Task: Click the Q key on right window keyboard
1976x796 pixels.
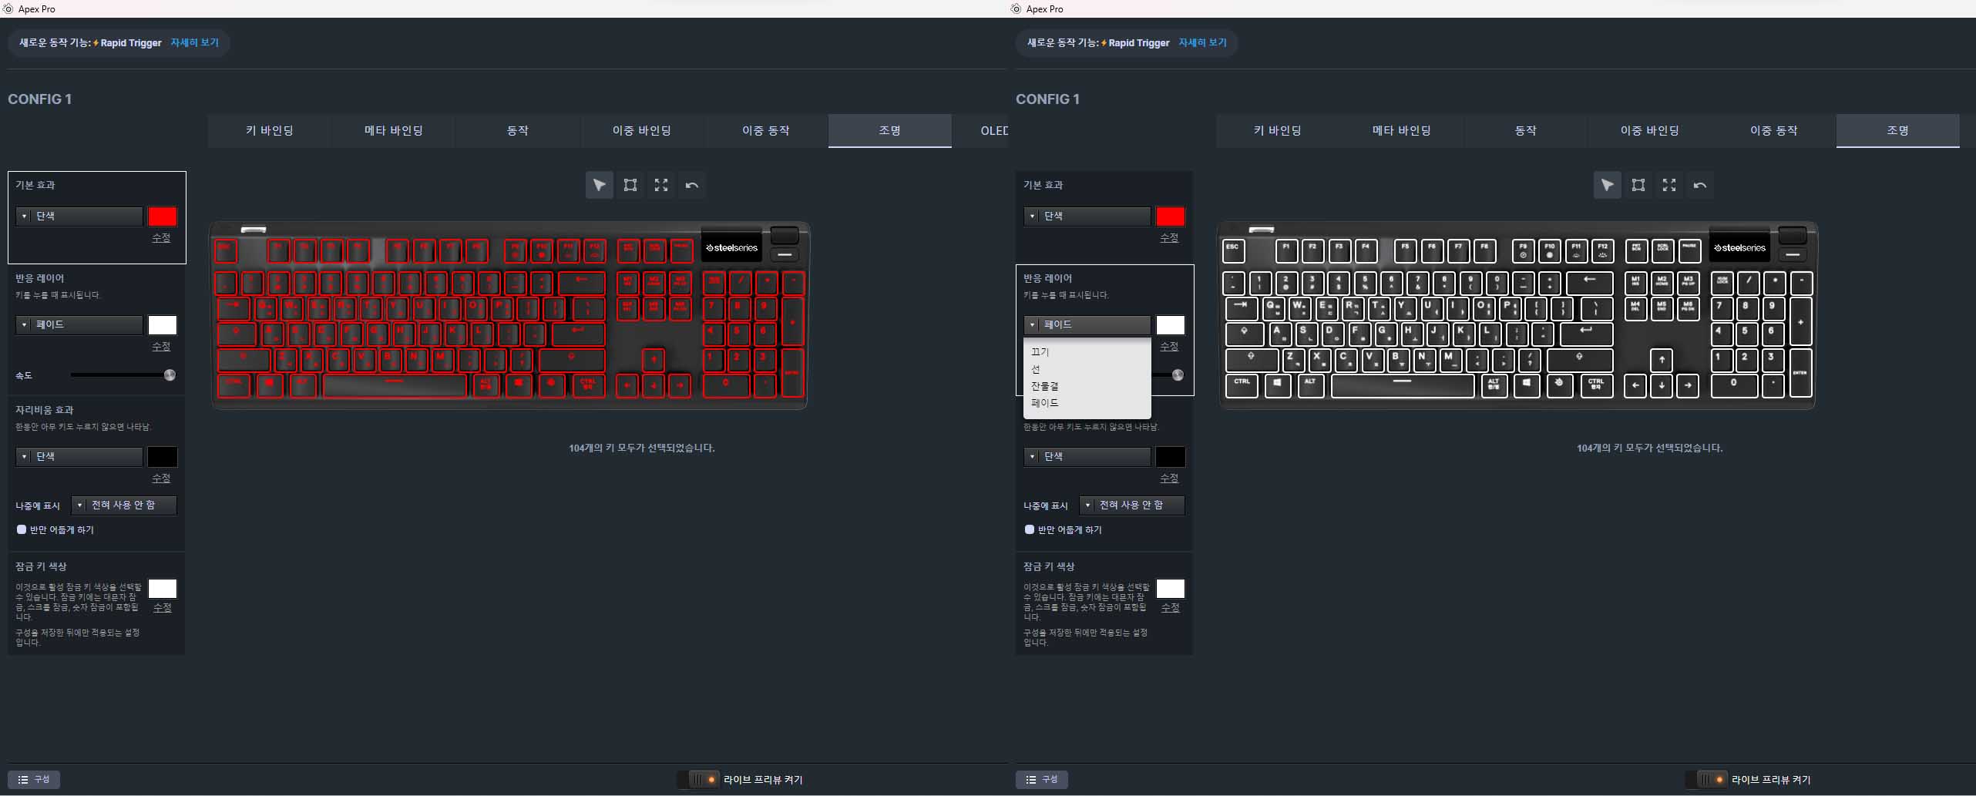Action: pyautogui.click(x=1272, y=308)
